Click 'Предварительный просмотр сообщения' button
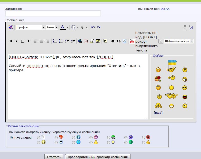This screenshot has height=159, width=201. [98, 157]
